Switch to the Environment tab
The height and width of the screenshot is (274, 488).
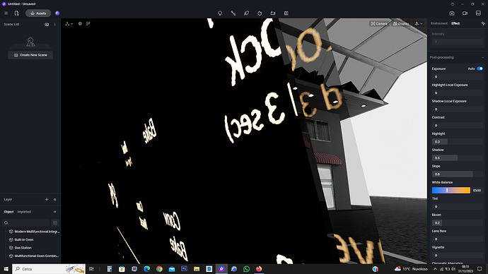[x=439, y=23]
